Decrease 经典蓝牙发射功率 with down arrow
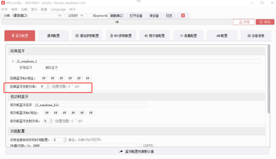 [48, 88]
